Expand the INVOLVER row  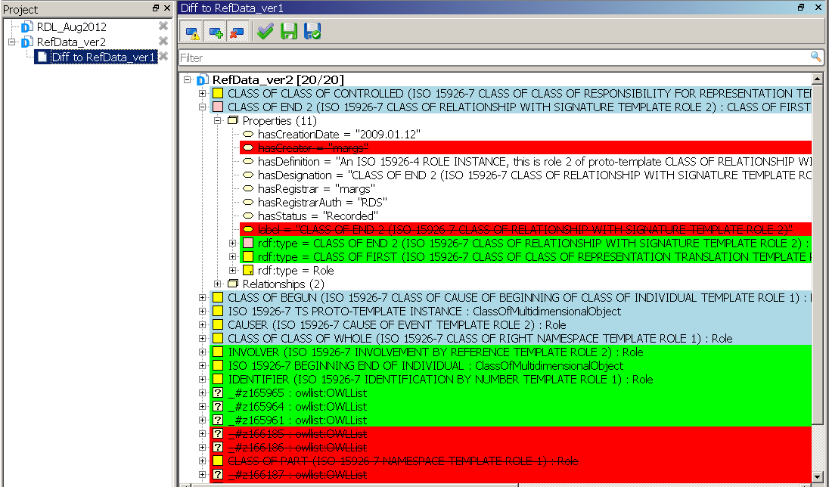click(202, 352)
